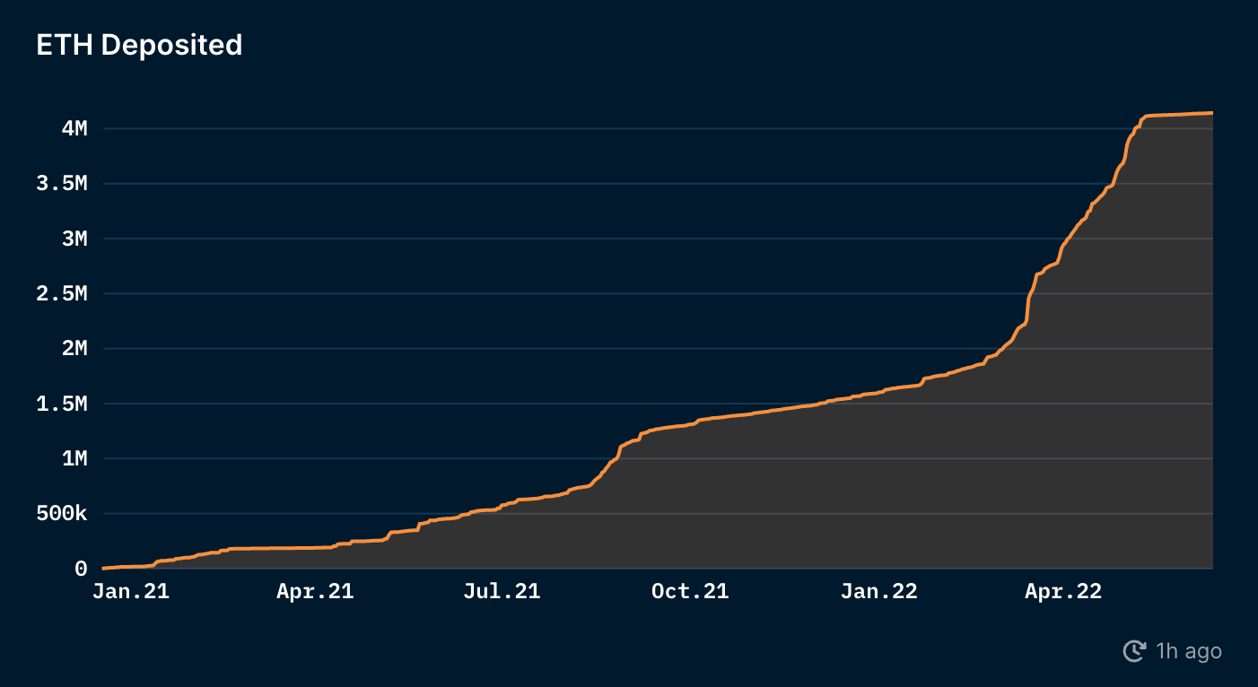Click the Apr.22 date label
This screenshot has width=1258, height=687.
1063,592
